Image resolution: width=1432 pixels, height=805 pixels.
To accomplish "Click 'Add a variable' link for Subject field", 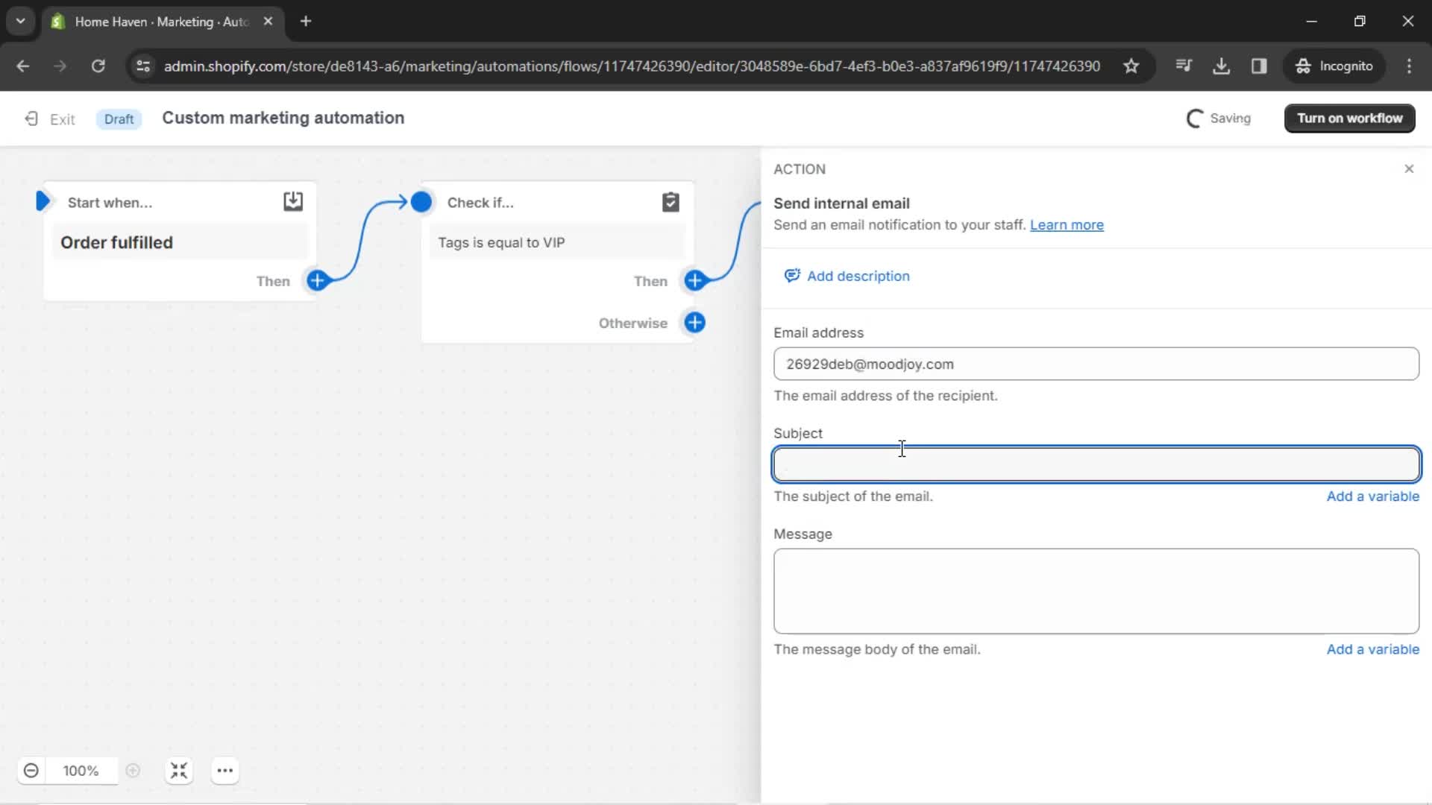I will click(1373, 496).
